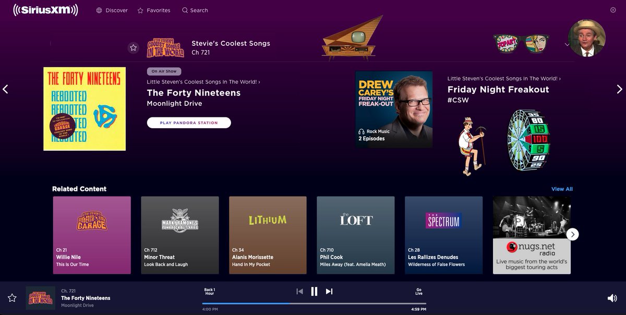The height and width of the screenshot is (315, 626).
Task: Click 2 Episodes label on Drew Carey tile
Action: point(371,139)
